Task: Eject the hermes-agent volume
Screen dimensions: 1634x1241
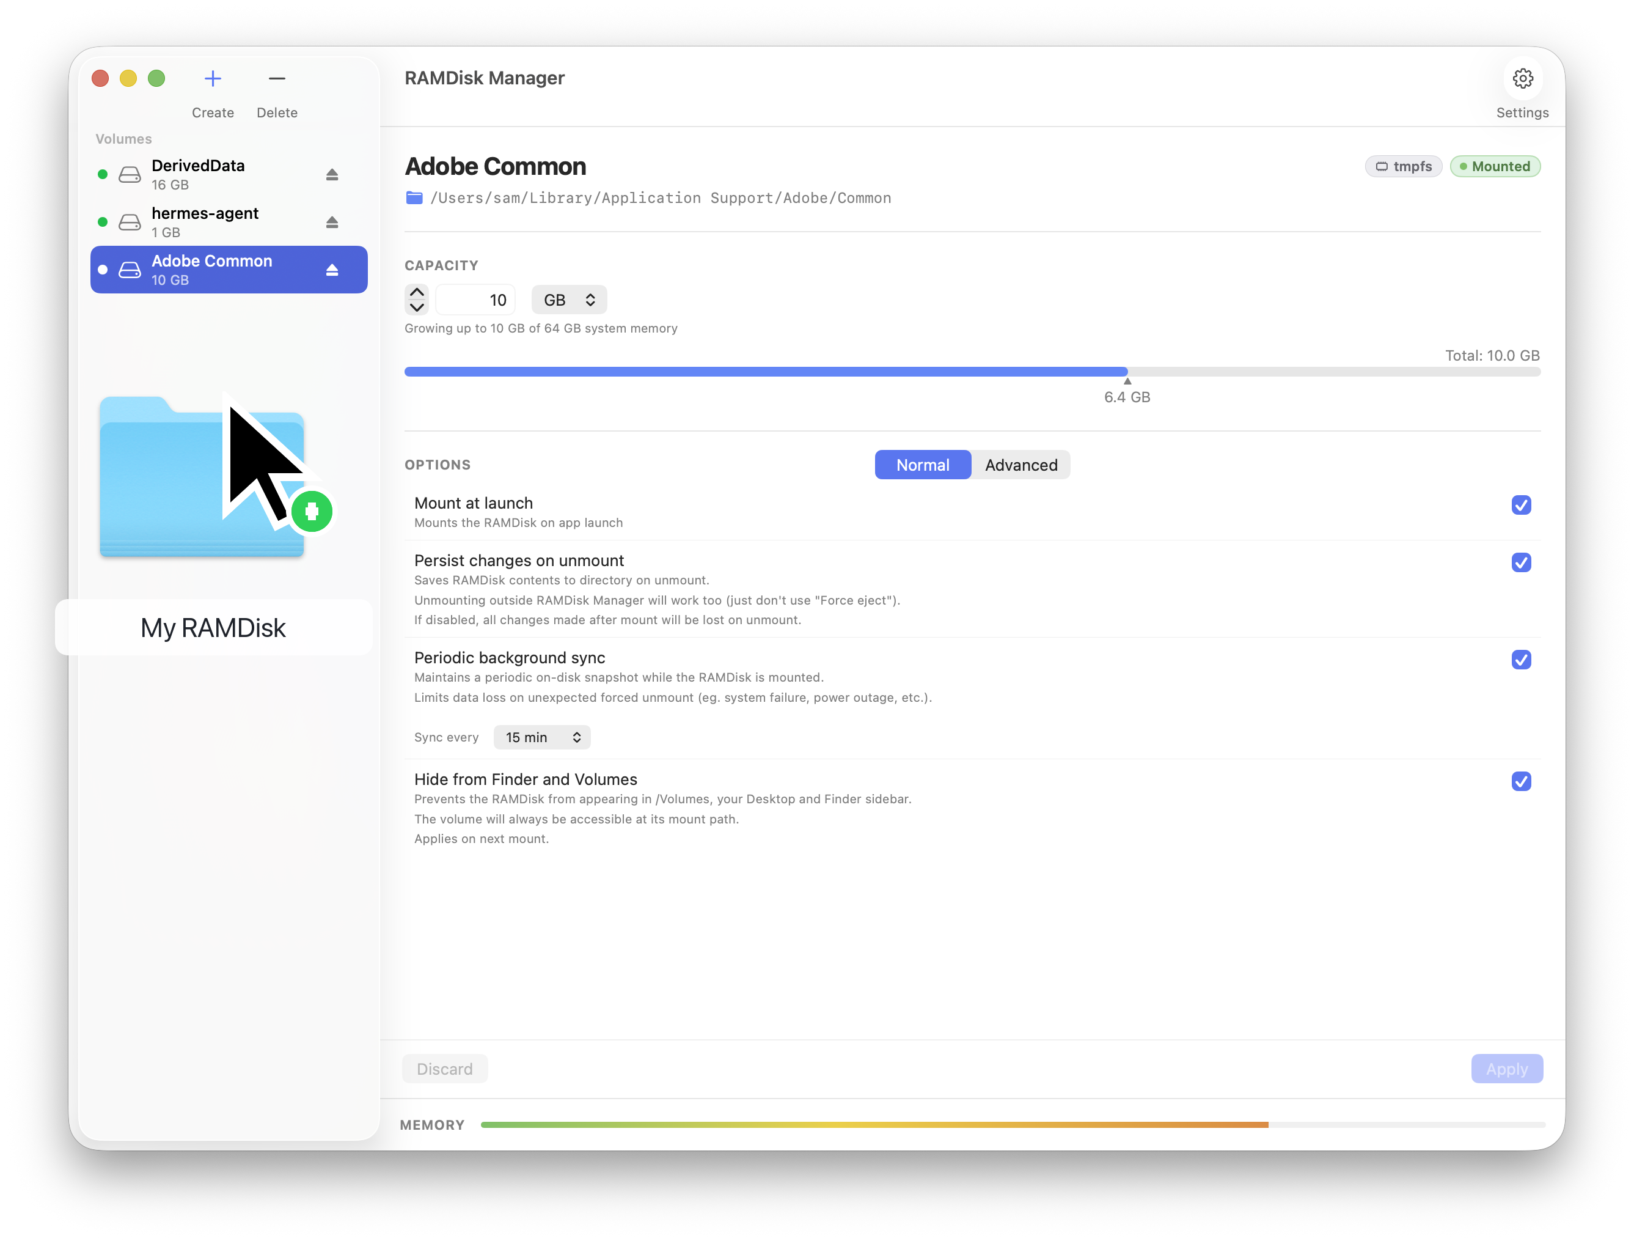Action: click(x=332, y=222)
